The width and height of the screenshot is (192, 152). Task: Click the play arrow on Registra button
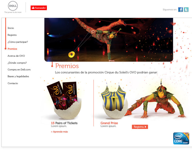(146, 127)
